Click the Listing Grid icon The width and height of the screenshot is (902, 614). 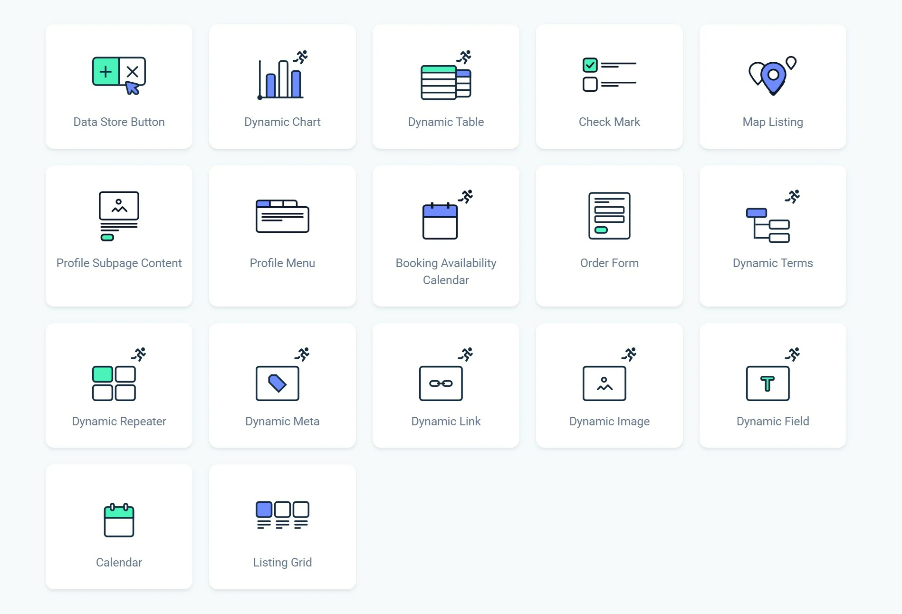tap(282, 515)
